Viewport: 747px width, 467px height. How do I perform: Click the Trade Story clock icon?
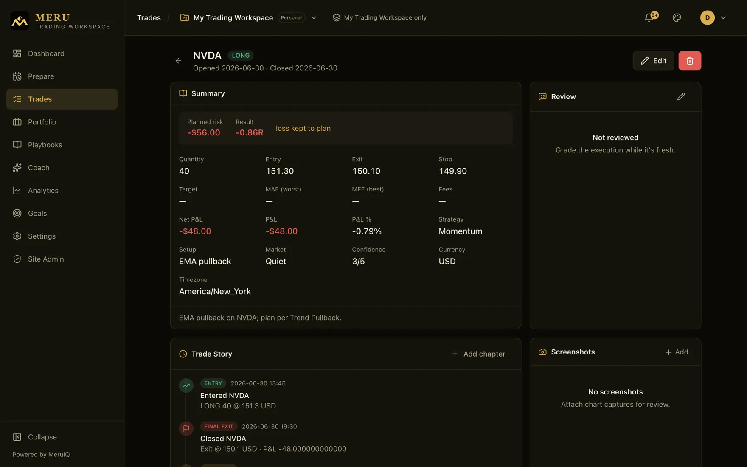[183, 354]
